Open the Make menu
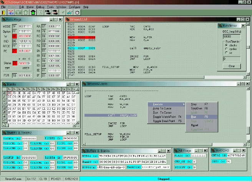This screenshot has width=252, height=182. click(30, 7)
